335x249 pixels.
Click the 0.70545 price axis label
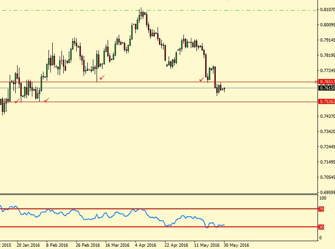coord(327,177)
